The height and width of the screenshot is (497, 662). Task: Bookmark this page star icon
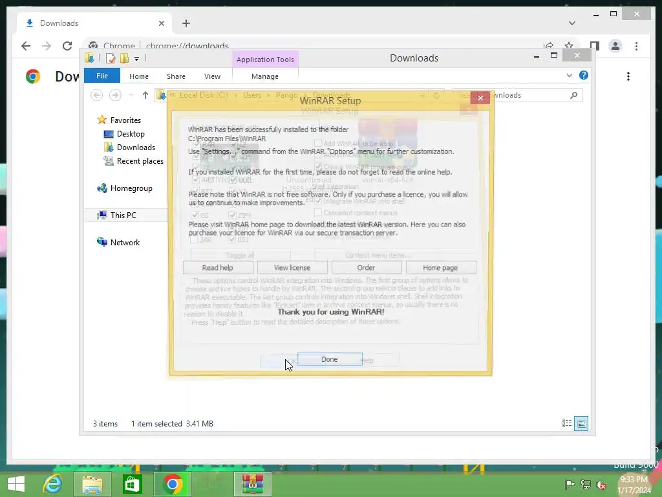click(x=569, y=46)
